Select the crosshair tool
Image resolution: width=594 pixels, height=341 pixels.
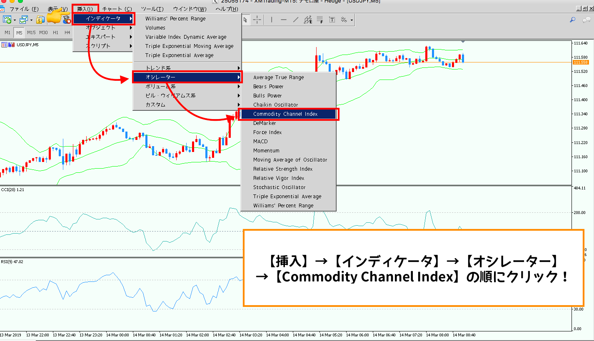click(257, 20)
